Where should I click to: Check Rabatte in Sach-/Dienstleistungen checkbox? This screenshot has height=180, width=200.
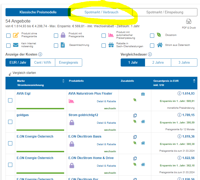click(104, 46)
